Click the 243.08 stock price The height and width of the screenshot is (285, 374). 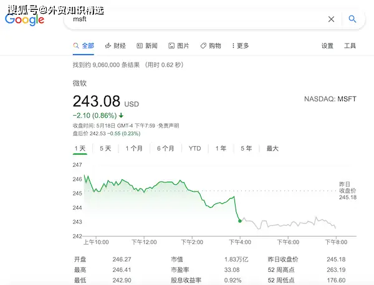tap(97, 101)
